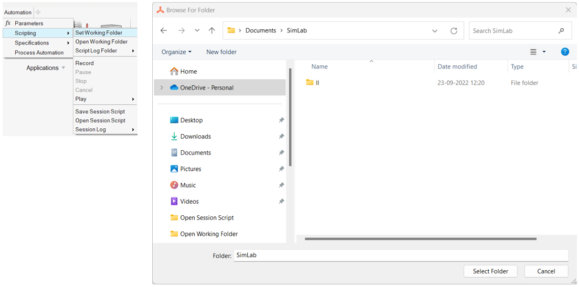Open the address bar history dropdown
Screen dimensions: 579x287
click(435, 31)
